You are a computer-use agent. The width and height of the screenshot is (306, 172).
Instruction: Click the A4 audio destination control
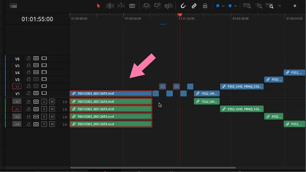(x=17, y=124)
